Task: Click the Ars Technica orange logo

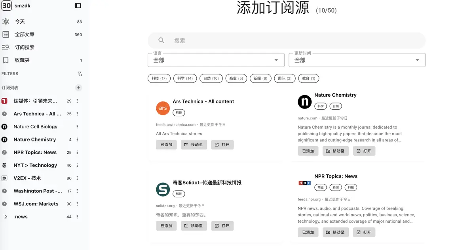Action: 163,108
